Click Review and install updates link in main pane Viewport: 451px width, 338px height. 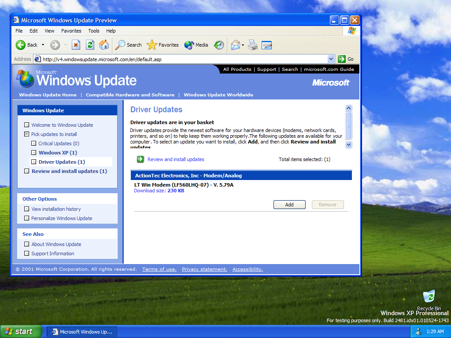[x=176, y=159]
